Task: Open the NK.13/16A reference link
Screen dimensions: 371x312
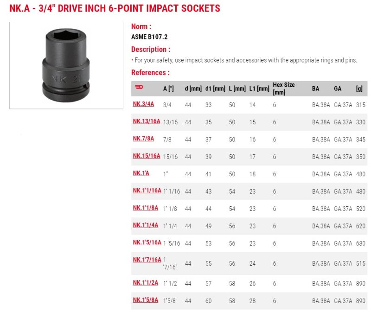Action: [x=147, y=121]
